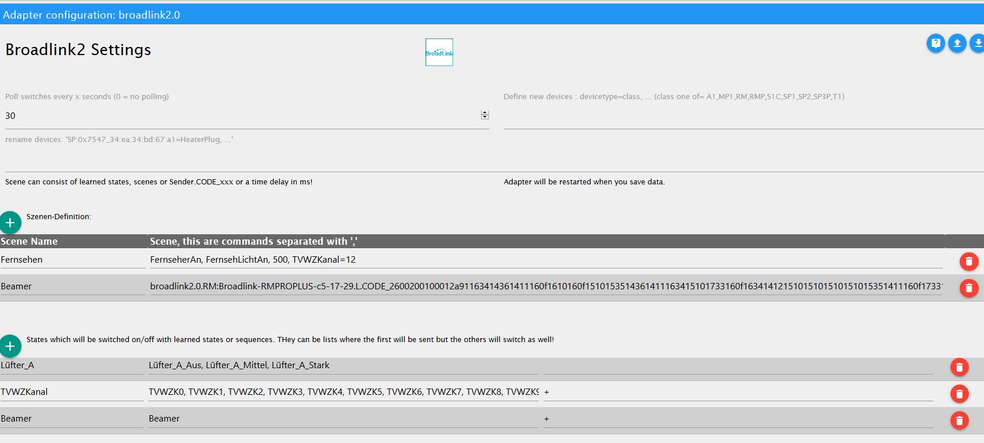Click the 'Scene can consist of learned states' note

point(159,182)
